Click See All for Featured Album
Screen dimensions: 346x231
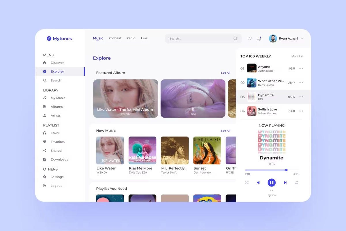pos(225,73)
